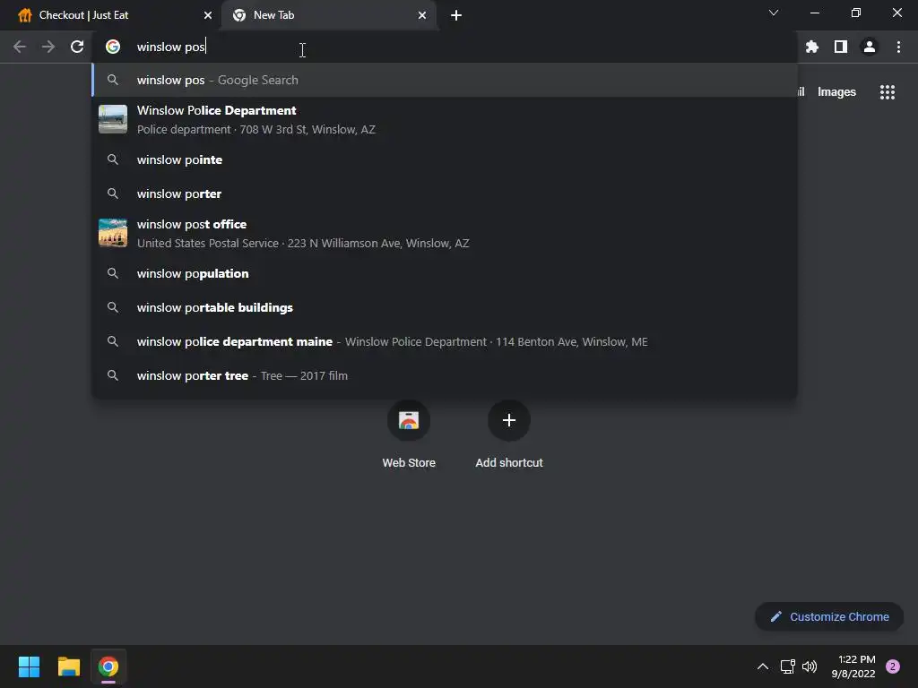Choose 'winslow portable buildings' suggestion
Screen dimensions: 918x688
tap(445, 308)
